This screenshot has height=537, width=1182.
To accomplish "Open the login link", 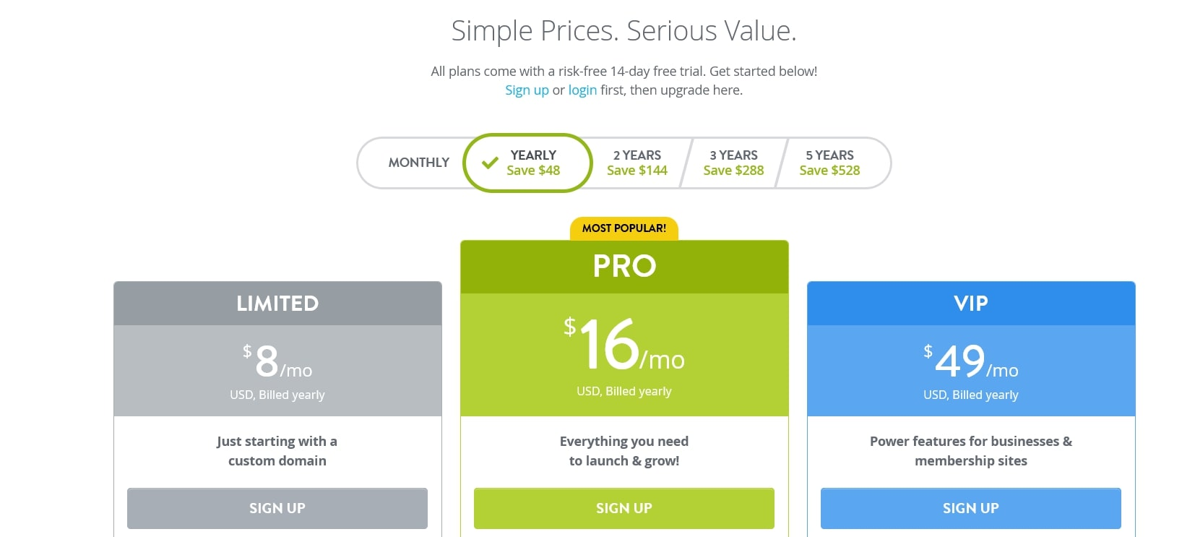I will tap(582, 90).
